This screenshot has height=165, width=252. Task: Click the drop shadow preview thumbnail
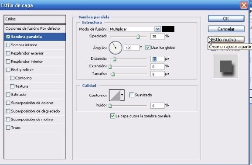point(226,66)
